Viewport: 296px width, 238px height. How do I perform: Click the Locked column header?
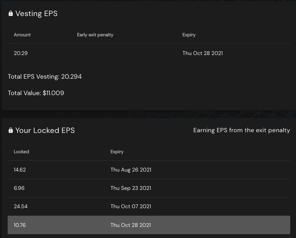click(x=21, y=152)
